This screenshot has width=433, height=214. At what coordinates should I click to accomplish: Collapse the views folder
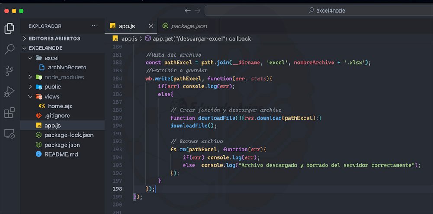point(30,97)
